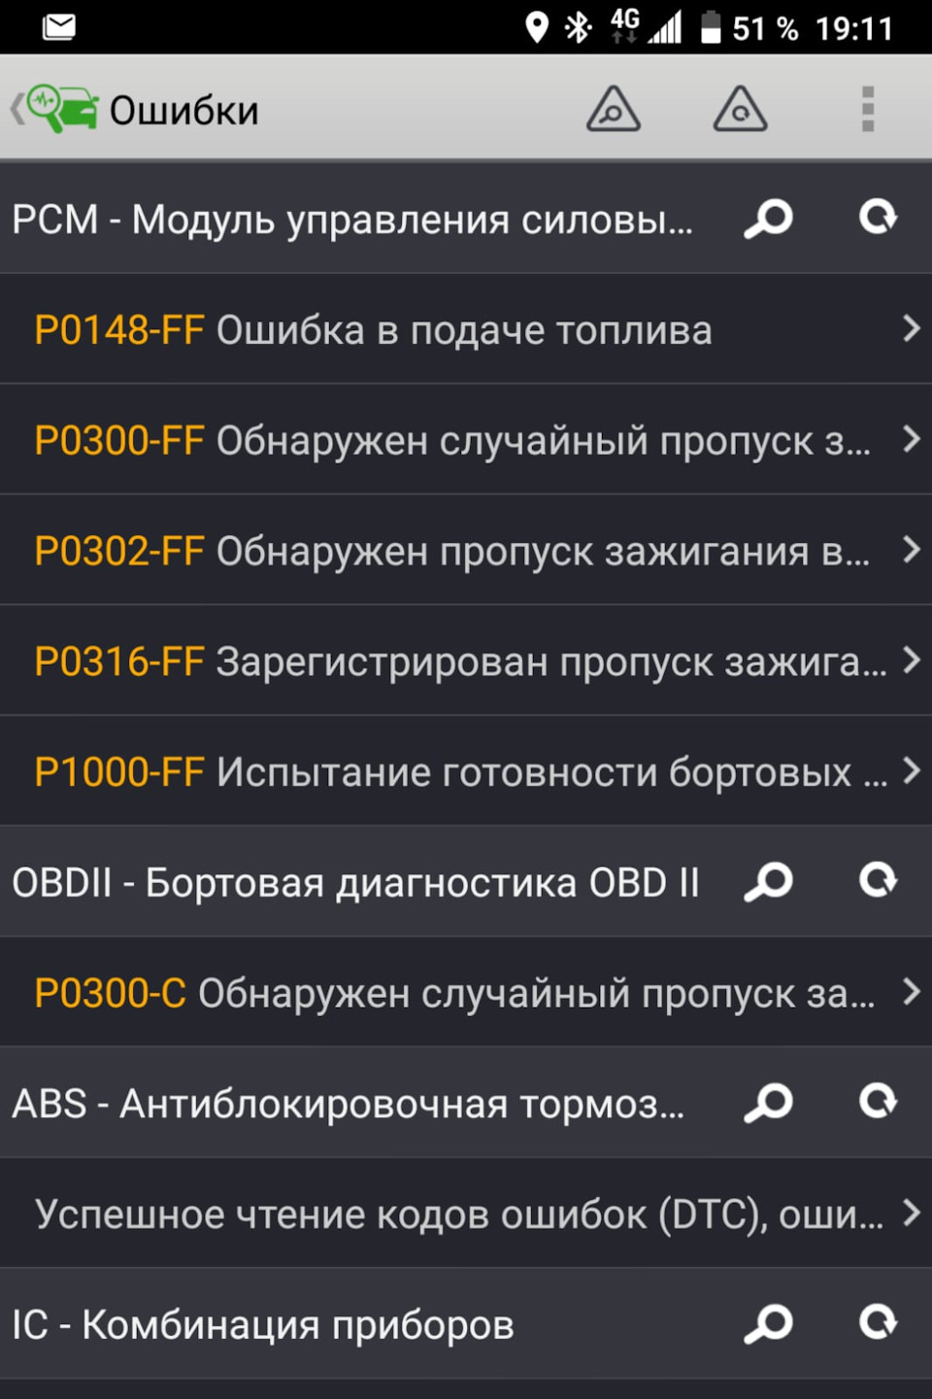Image resolution: width=932 pixels, height=1399 pixels.
Task: Expand the P1000-FF error chevron
Action: (x=911, y=771)
